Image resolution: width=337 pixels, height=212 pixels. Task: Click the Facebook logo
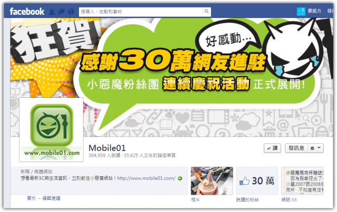27,12
